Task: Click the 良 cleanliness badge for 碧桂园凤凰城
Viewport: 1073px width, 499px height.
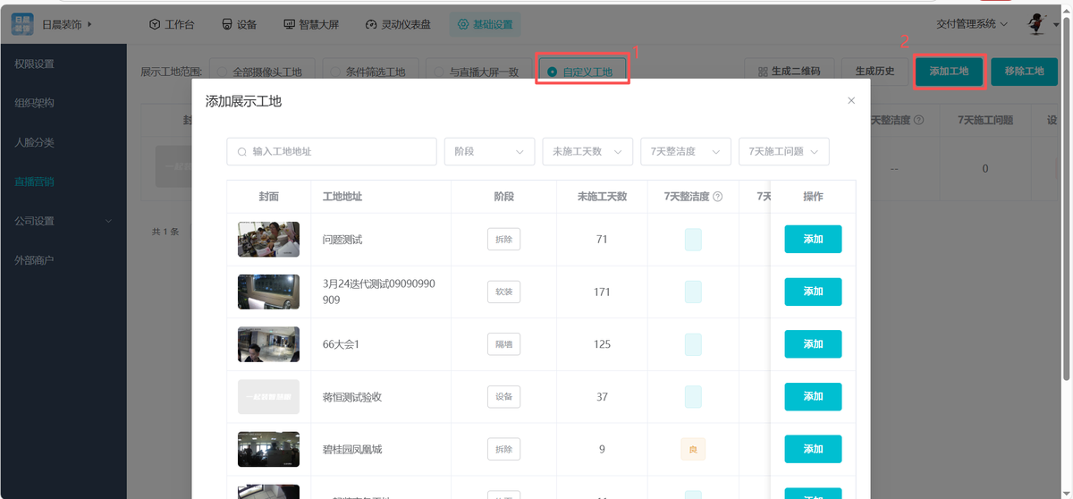Action: pos(693,449)
